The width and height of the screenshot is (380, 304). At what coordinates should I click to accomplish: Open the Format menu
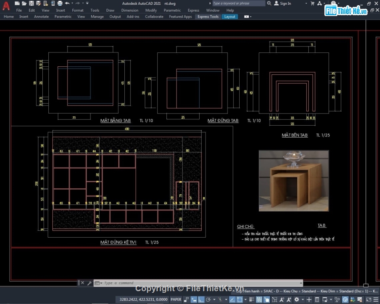tap(78, 10)
